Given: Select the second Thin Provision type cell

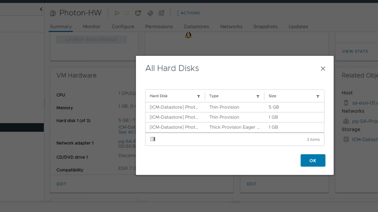Looking at the screenshot, I should (x=224, y=117).
